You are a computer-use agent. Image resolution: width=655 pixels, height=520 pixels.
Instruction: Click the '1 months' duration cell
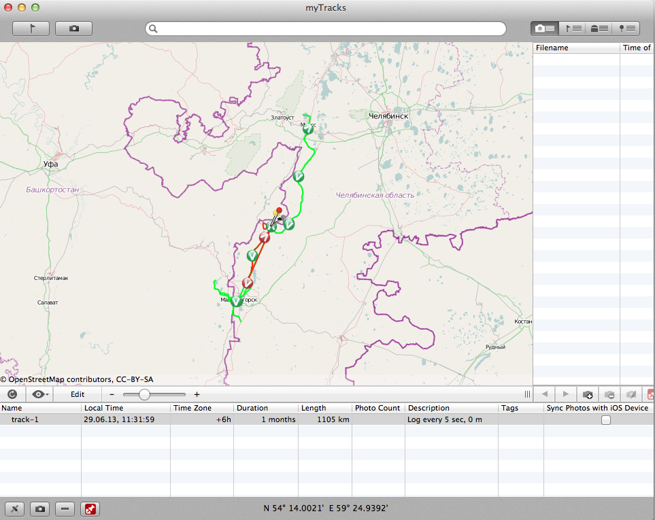pyautogui.click(x=278, y=419)
